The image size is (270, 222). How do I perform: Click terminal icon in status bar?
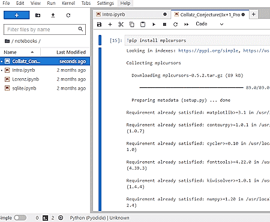coord(46,218)
